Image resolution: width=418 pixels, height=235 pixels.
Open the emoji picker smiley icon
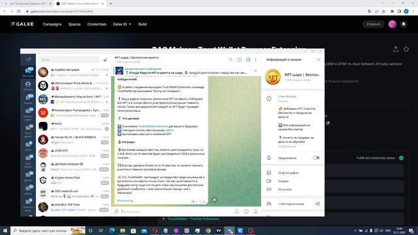246,211
